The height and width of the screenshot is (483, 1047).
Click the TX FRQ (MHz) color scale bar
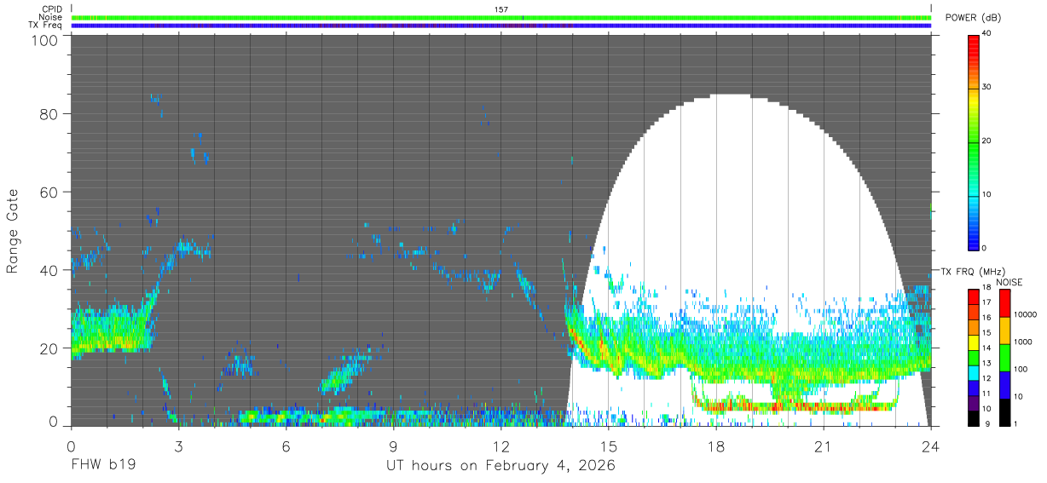[974, 357]
